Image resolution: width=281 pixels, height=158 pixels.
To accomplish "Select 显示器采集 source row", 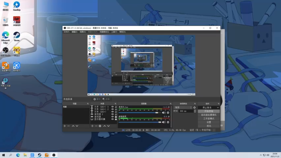I will pos(104,119).
